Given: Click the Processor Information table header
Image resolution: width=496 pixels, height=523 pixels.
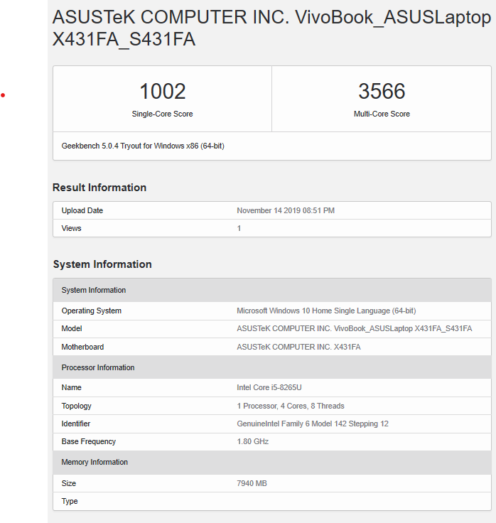Looking at the screenshot, I should 272,367.
